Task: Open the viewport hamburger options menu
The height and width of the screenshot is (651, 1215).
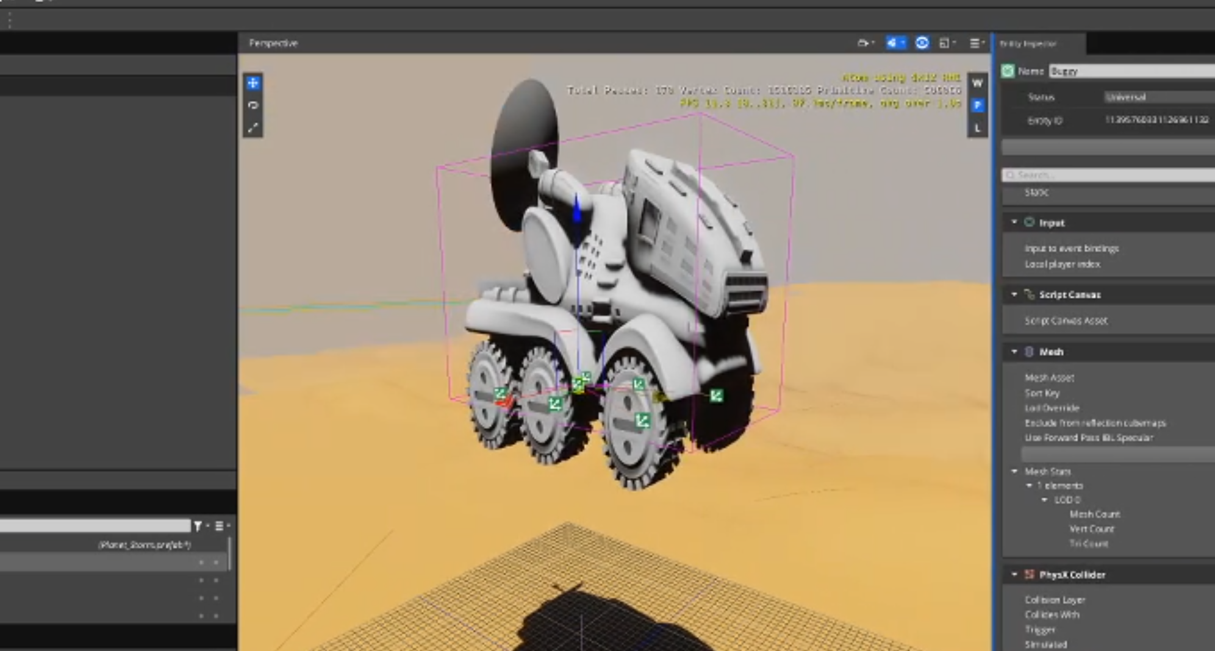Action: 977,43
